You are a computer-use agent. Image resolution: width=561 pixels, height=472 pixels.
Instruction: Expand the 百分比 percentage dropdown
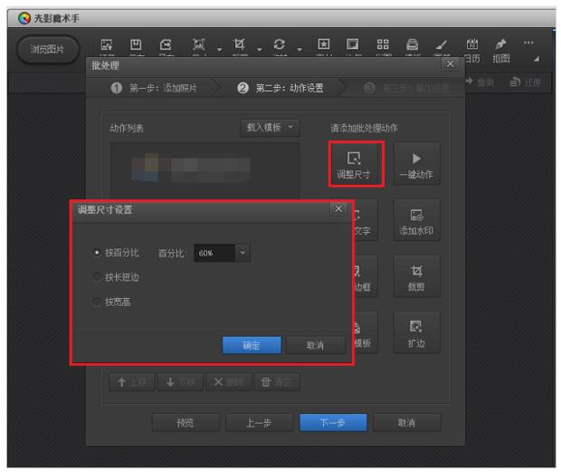pos(242,254)
